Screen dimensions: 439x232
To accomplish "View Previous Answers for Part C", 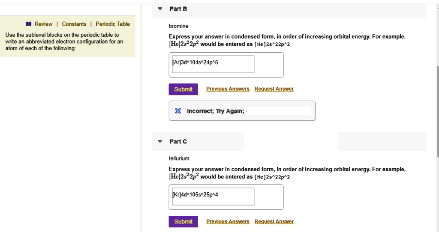I will (228, 221).
